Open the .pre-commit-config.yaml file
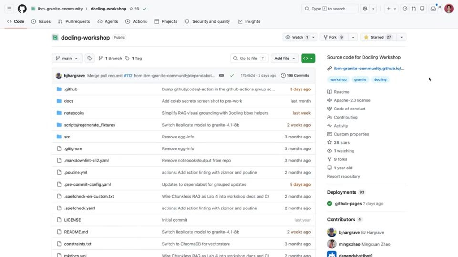 [x=87, y=185]
